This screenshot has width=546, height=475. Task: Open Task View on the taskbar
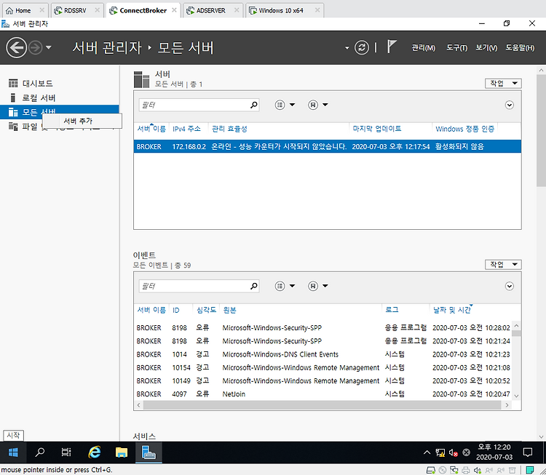(66, 452)
